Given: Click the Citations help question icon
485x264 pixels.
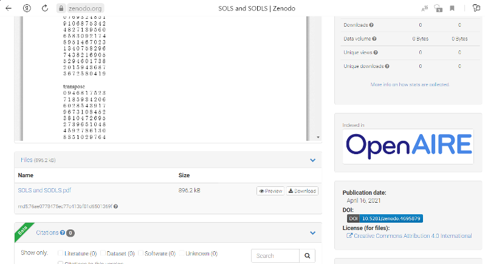Looking at the screenshot, I should pos(63,232).
